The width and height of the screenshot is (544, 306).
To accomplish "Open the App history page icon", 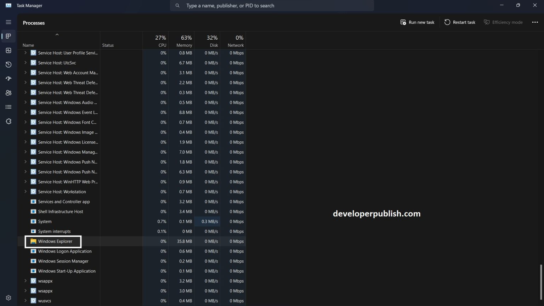I will [8, 65].
